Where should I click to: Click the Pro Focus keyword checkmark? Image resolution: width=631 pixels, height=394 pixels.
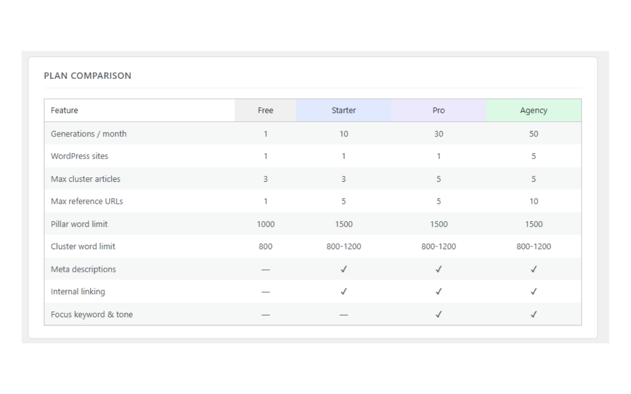point(439,314)
